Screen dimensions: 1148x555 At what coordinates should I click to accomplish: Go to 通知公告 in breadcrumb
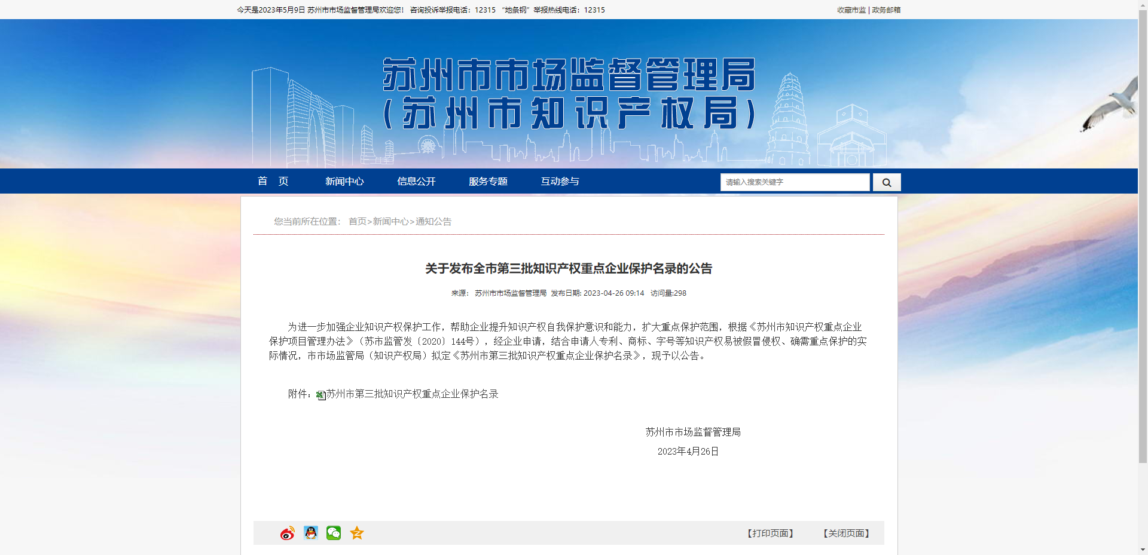pyautogui.click(x=433, y=222)
